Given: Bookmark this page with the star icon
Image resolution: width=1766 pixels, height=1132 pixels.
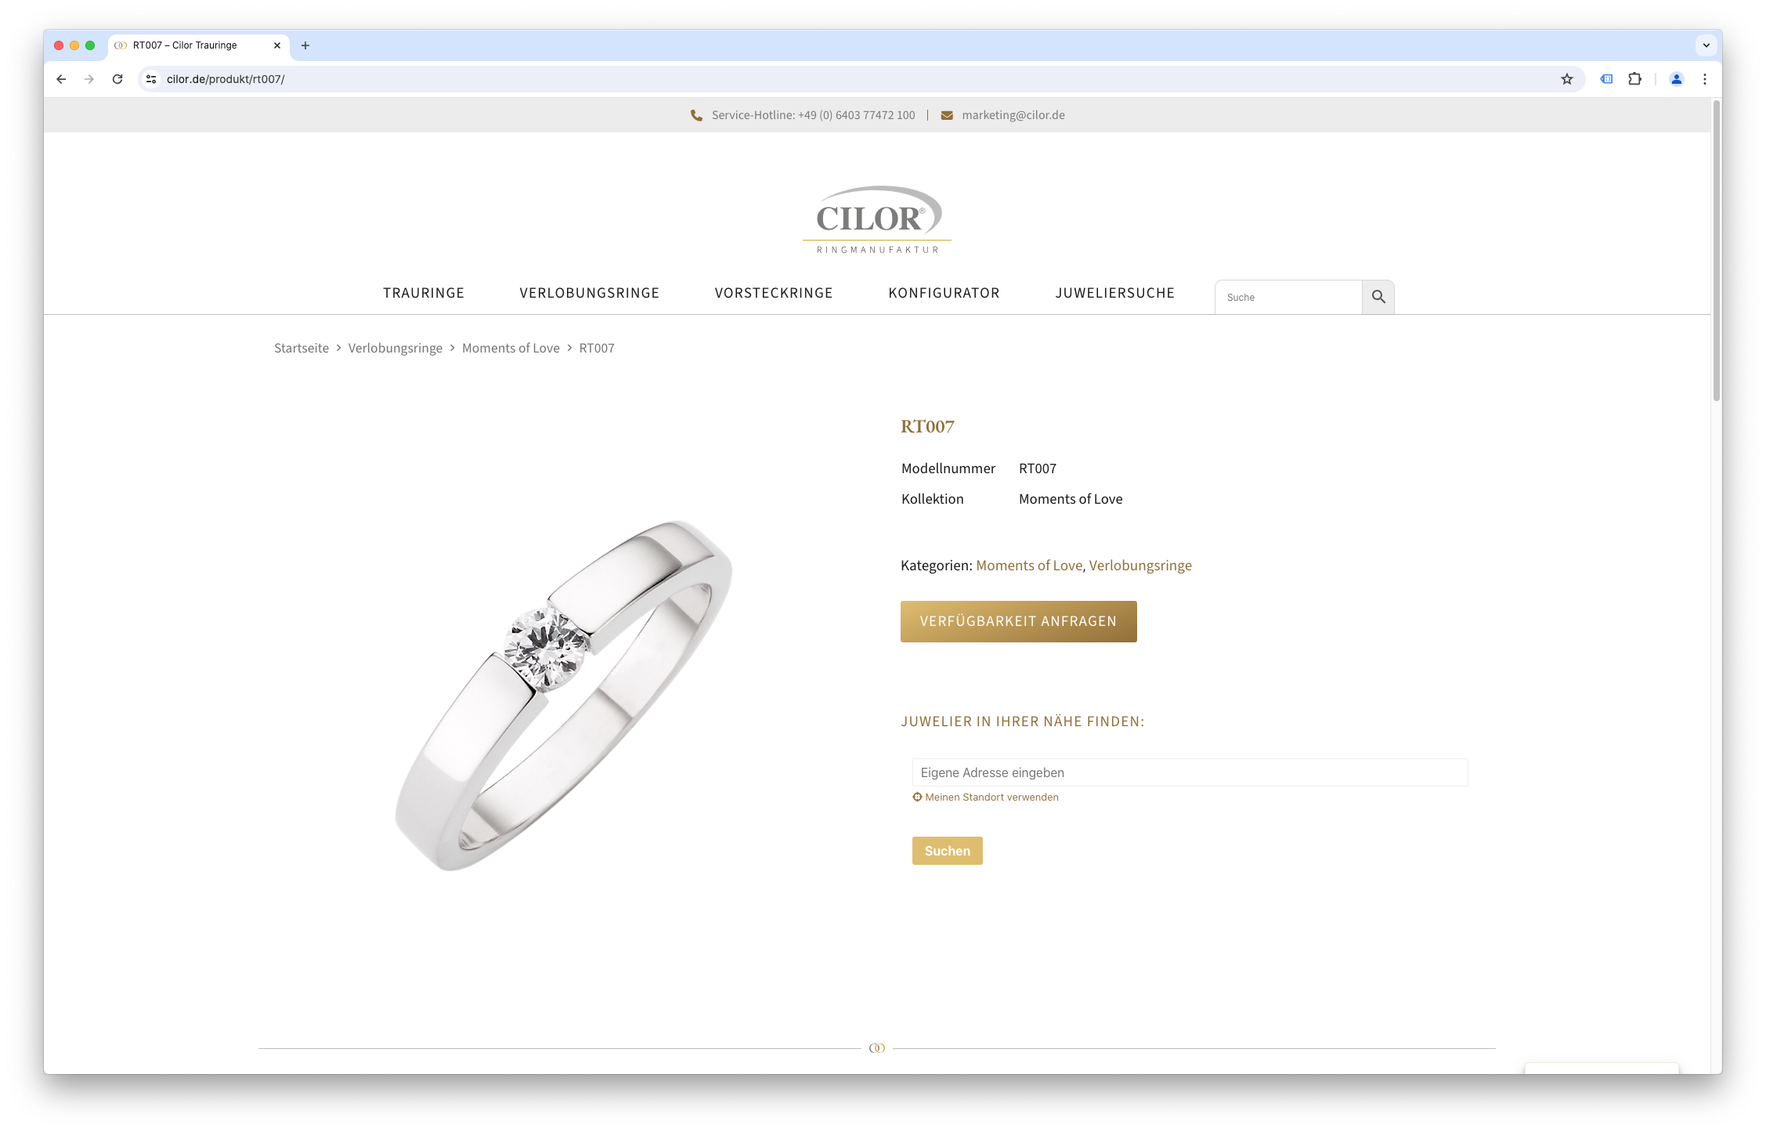Looking at the screenshot, I should point(1566,79).
